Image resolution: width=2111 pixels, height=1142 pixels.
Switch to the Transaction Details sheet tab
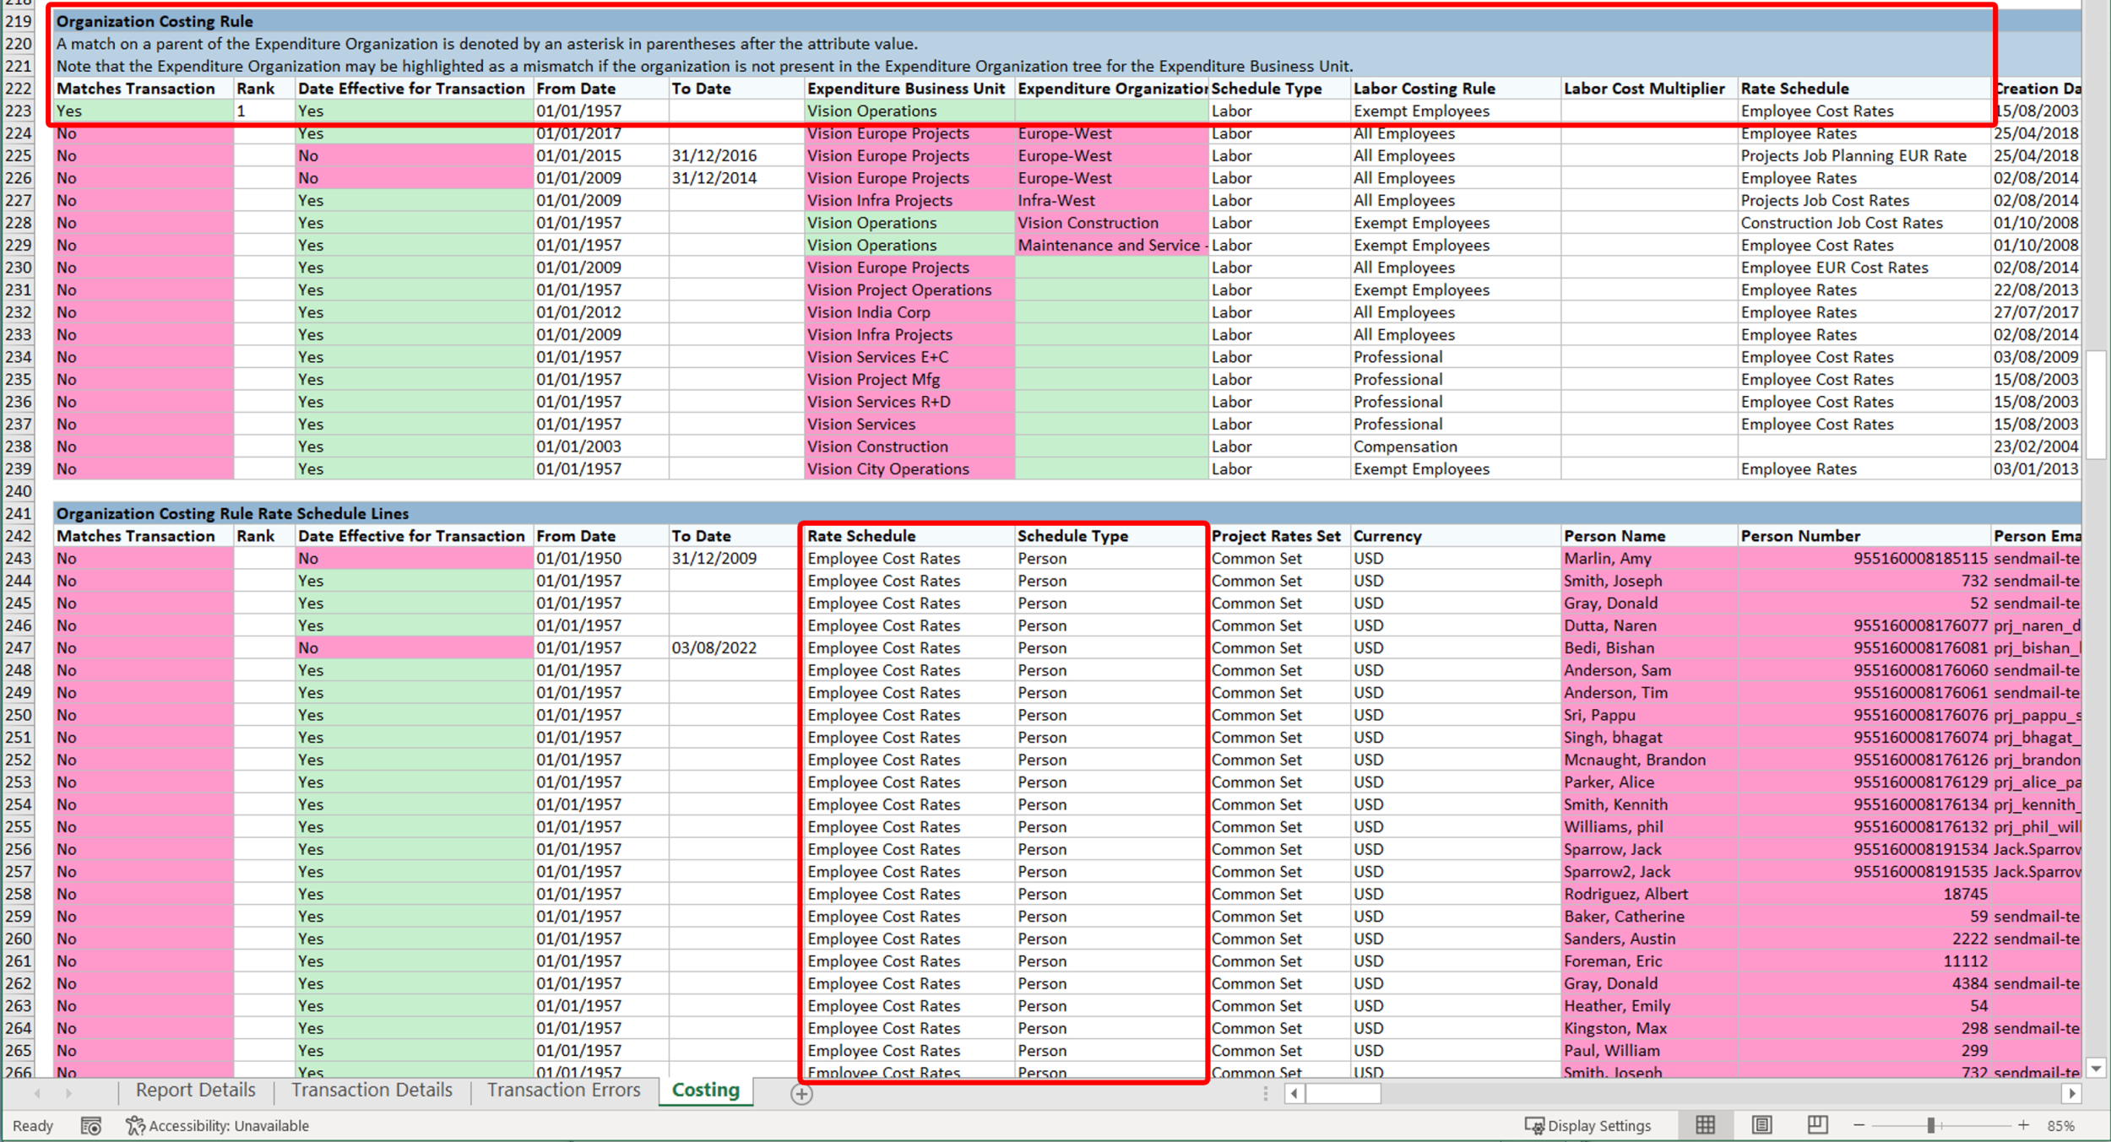(x=372, y=1091)
